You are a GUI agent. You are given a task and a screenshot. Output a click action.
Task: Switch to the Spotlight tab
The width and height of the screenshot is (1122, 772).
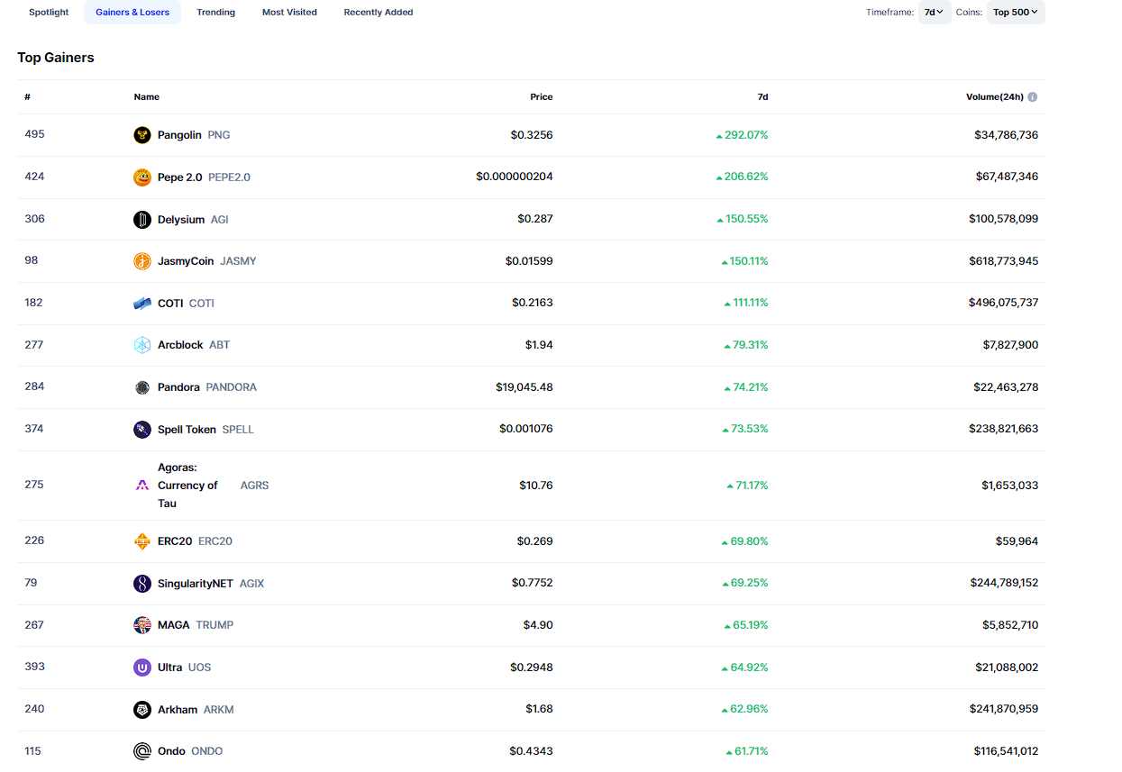pos(49,13)
